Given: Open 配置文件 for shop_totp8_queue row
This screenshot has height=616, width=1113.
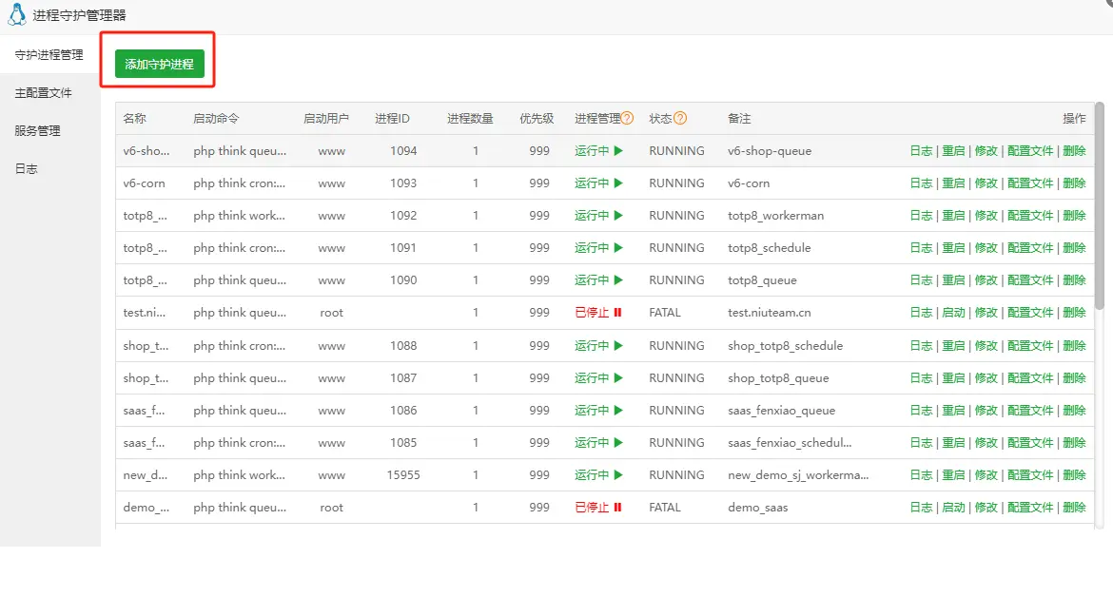Looking at the screenshot, I should pyautogui.click(x=1030, y=378).
